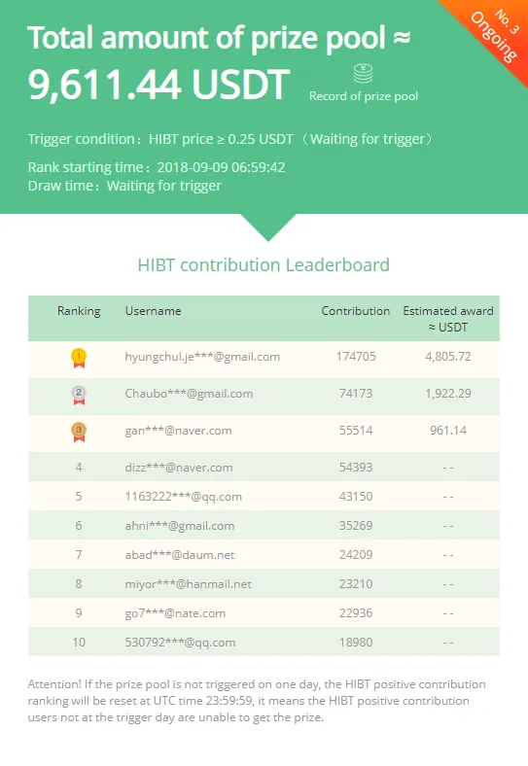Select user Chaubo***@gmail.com in leaderboard
The height and width of the screenshot is (766, 528).
(189, 394)
